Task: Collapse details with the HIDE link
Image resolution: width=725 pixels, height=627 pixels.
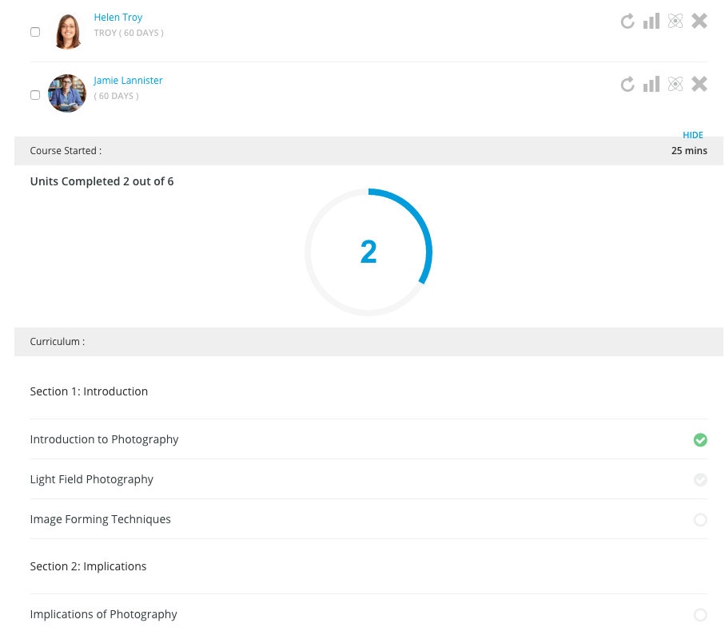Action: (x=692, y=135)
